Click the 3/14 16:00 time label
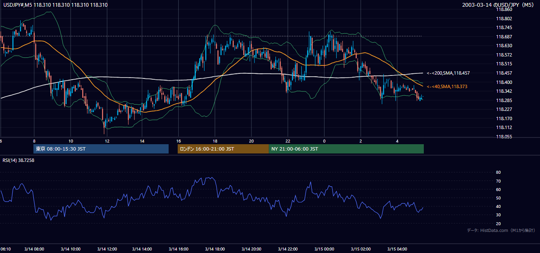This screenshot has width=540, height=253. 178,249
